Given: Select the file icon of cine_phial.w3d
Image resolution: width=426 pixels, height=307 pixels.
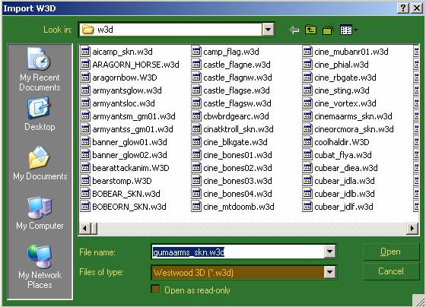Looking at the screenshot, I should coord(307,65).
